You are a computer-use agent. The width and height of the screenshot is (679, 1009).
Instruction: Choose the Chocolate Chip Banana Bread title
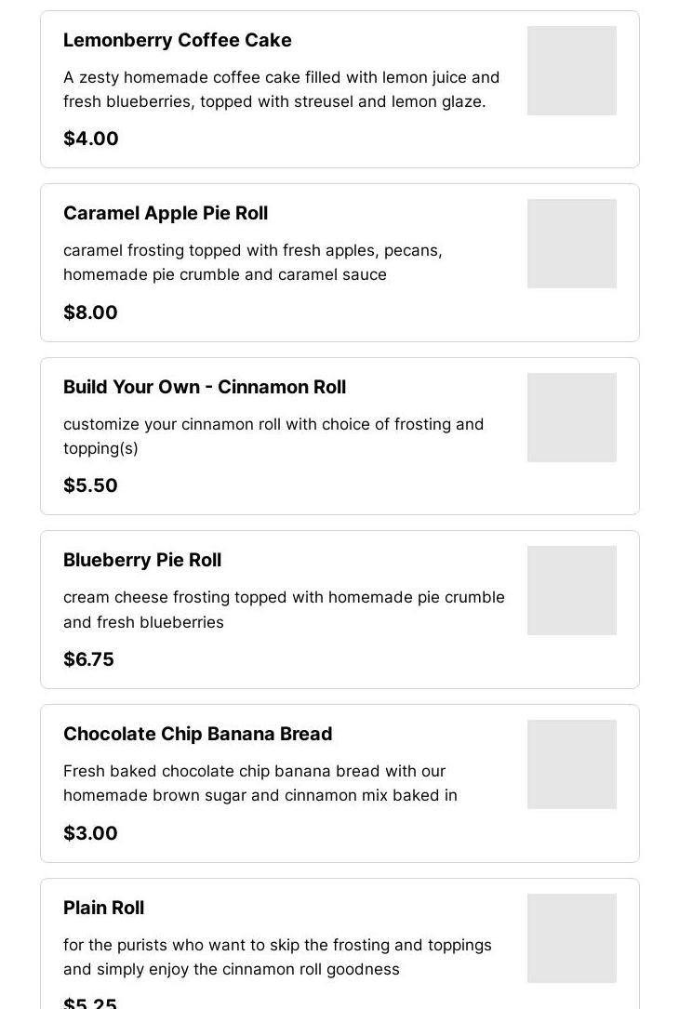pyautogui.click(x=197, y=734)
